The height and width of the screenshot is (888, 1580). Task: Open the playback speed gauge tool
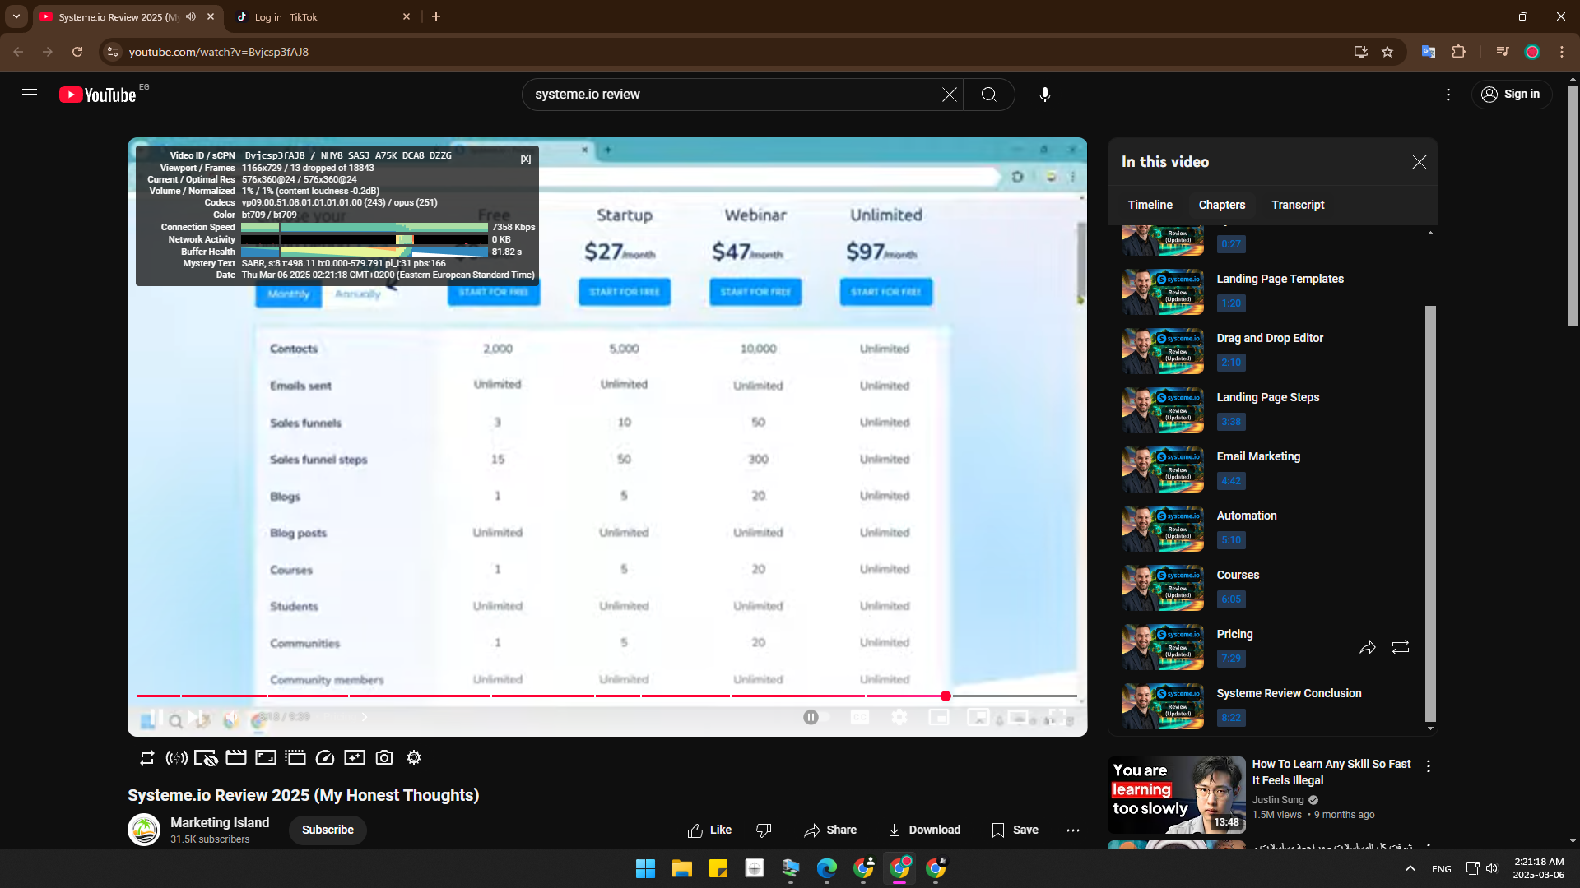(325, 758)
